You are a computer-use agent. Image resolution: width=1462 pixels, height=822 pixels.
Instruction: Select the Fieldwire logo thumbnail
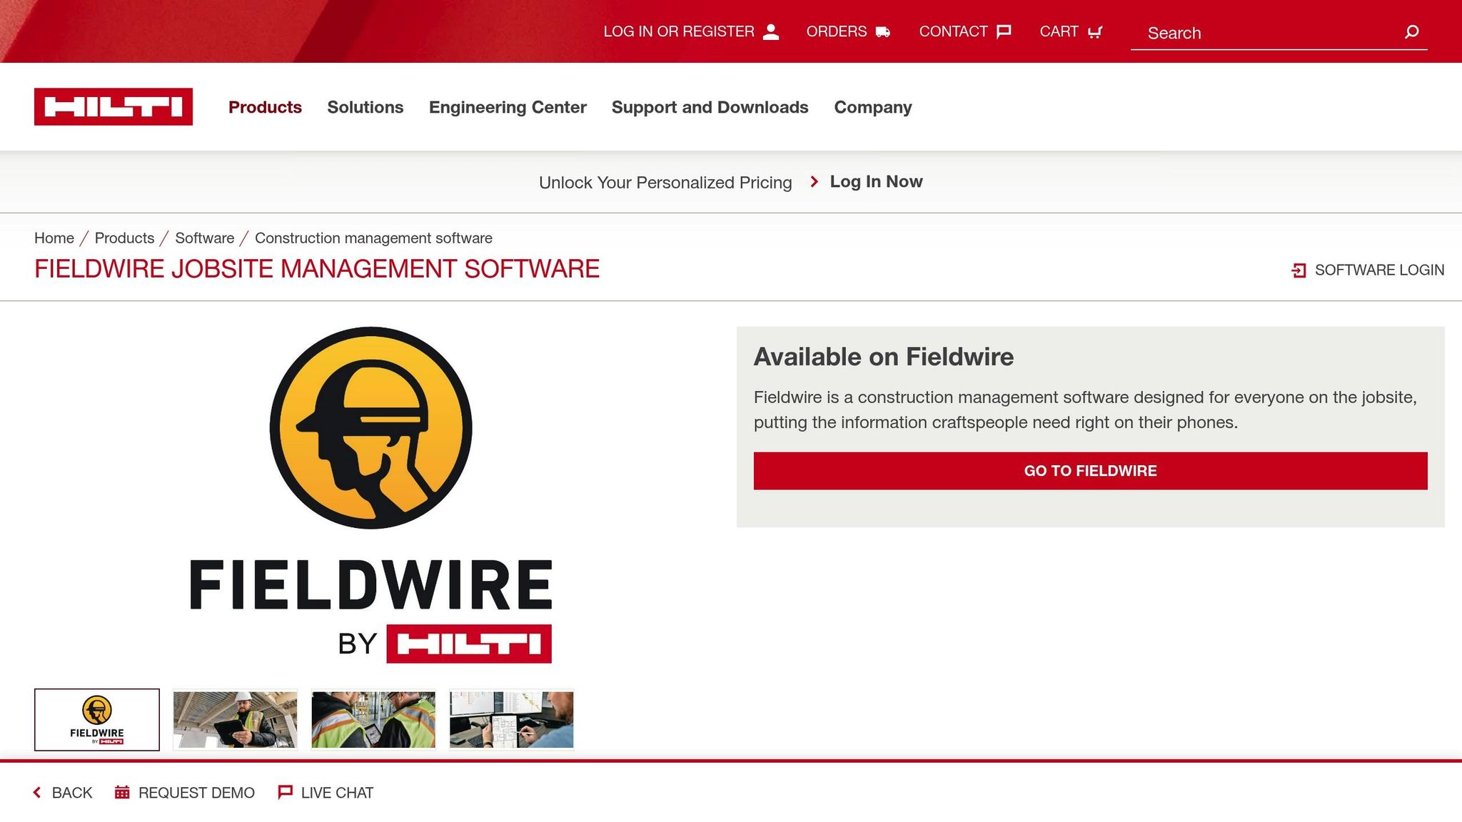[97, 719]
